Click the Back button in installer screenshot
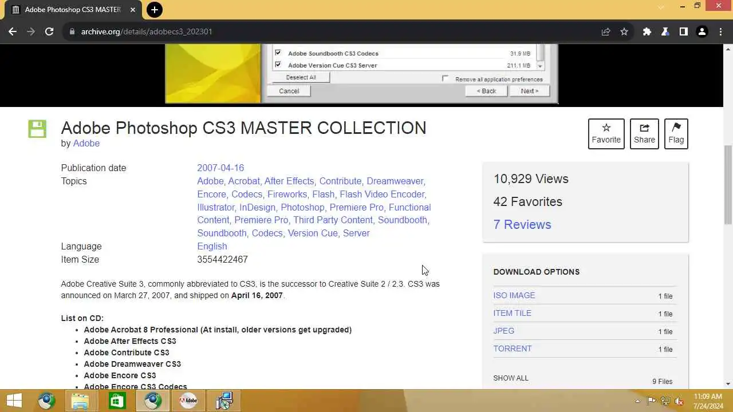Viewport: 733px width, 412px height. click(487, 91)
